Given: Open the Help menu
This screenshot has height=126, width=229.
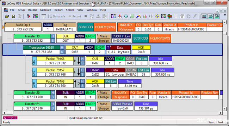Looking at the screenshot, I should point(103,10).
